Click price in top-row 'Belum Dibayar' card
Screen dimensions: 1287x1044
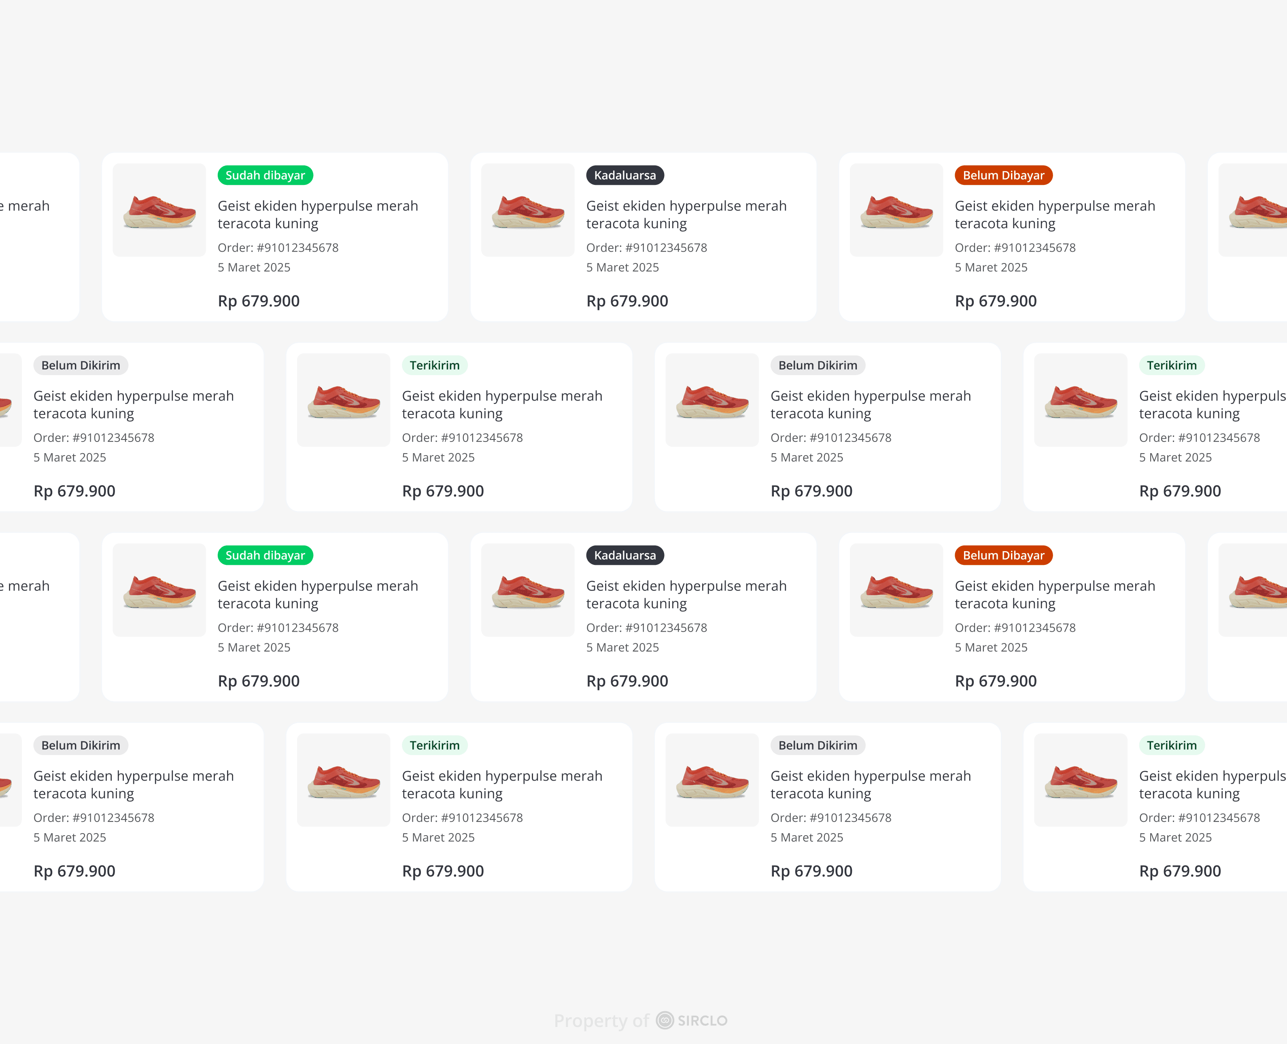[x=995, y=301]
